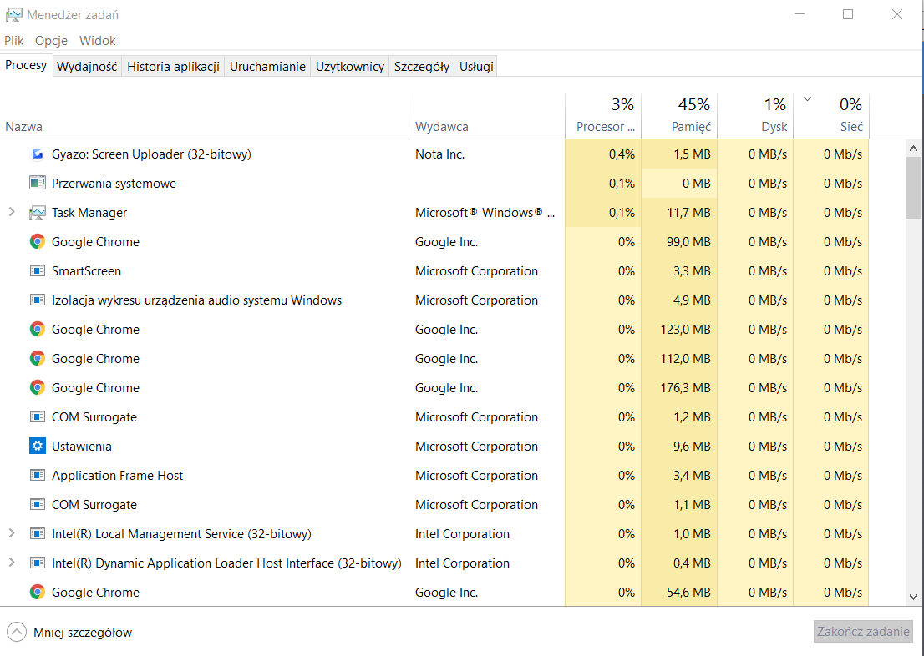This screenshot has width=924, height=656.
Task: Click the Gyazo Screen Uploader process icon
Action: click(x=37, y=154)
